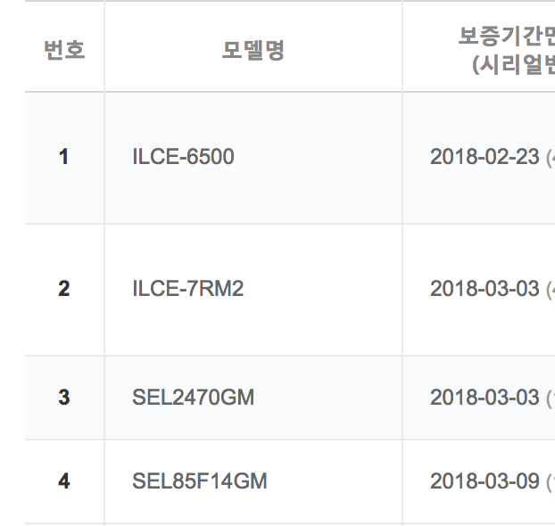Click gray parenthesis text beside 2018-03-09
Viewport: 555px width, 526px height.
click(550, 482)
